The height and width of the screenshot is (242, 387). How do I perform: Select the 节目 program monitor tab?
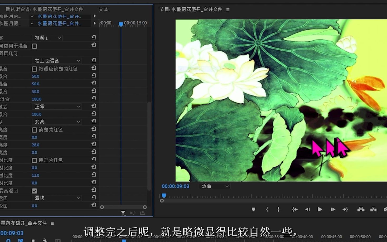191,9
